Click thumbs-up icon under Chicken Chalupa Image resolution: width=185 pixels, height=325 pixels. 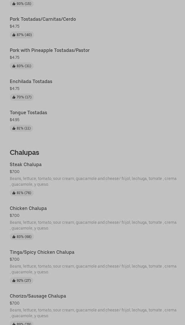14,237
